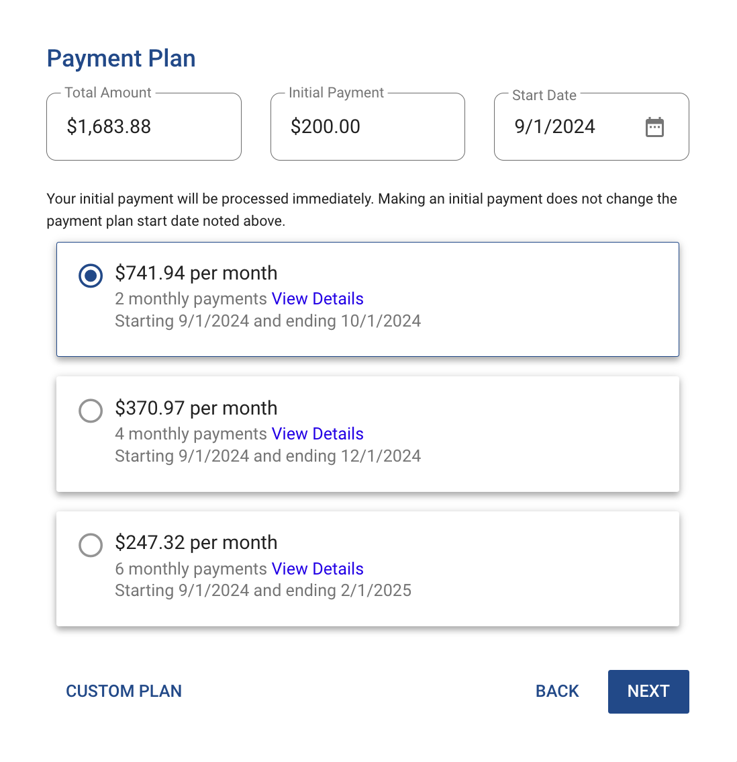View Details for the 2 monthly payments plan

pos(317,298)
